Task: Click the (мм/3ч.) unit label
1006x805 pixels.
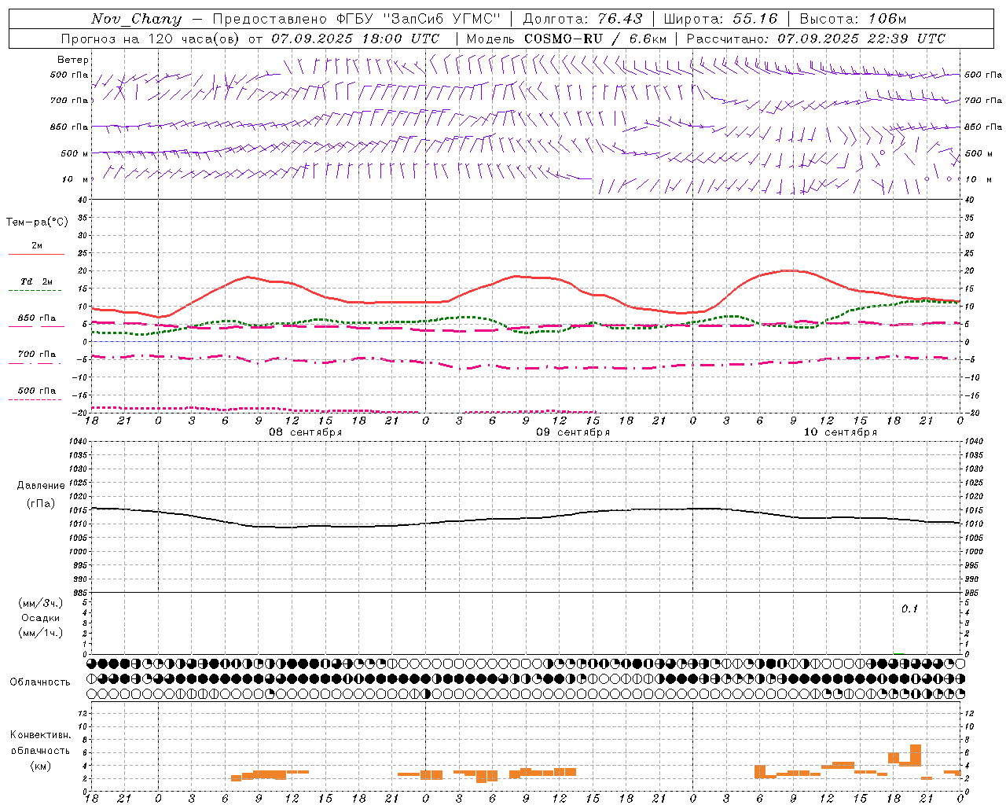Action: (41, 603)
